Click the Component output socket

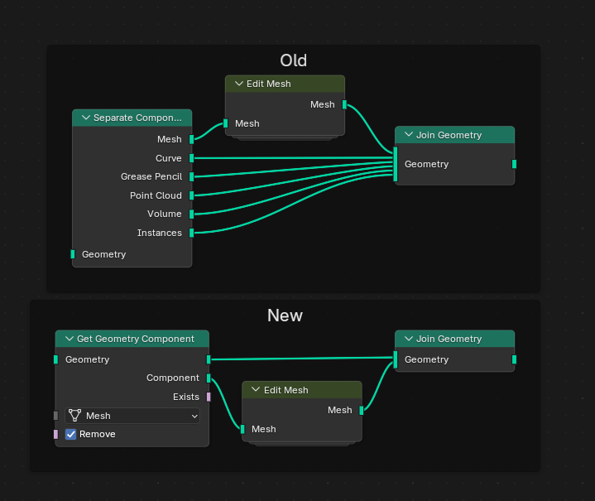[209, 378]
